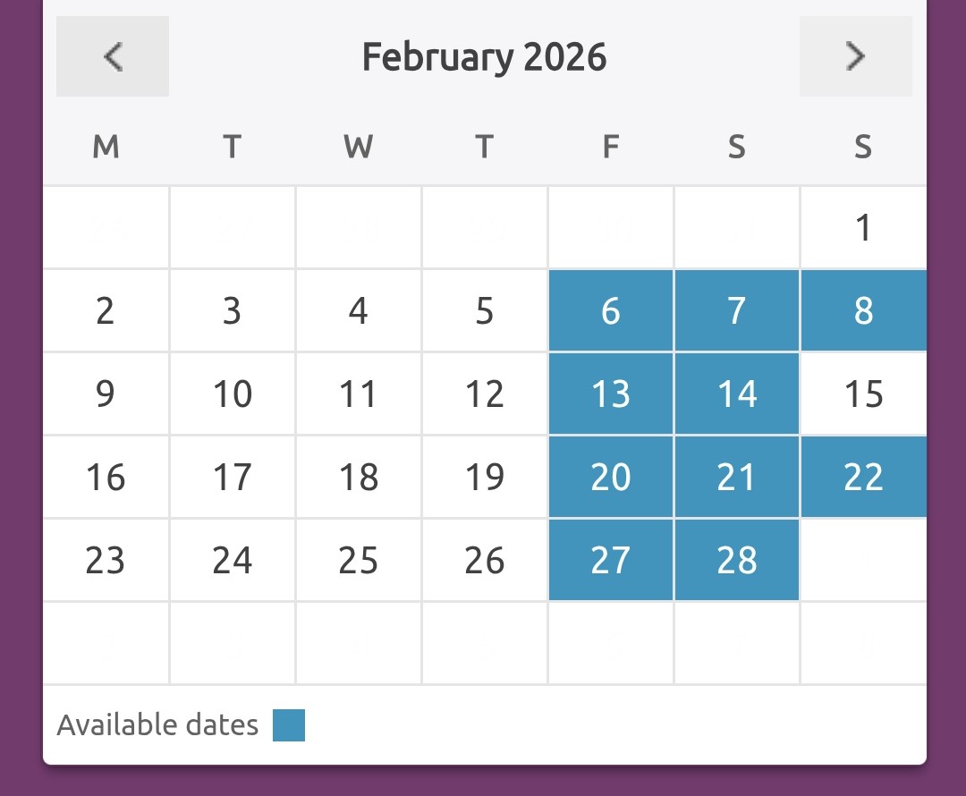
Task: Pick Sunday February 8
Action: click(863, 311)
